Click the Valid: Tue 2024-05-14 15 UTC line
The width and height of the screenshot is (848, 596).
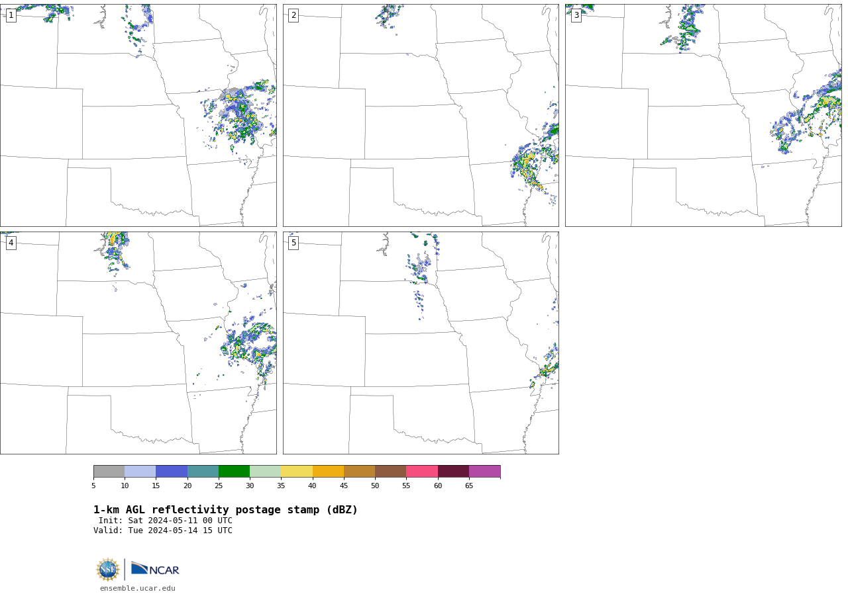[163, 531]
